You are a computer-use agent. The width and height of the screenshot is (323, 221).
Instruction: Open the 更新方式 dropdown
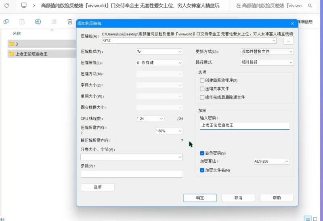(x=267, y=52)
